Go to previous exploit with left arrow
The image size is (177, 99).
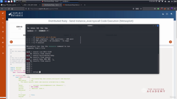click(11, 42)
